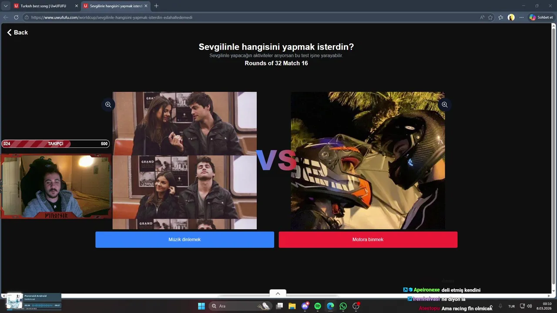Click the Ara taskbar search box

240,306
